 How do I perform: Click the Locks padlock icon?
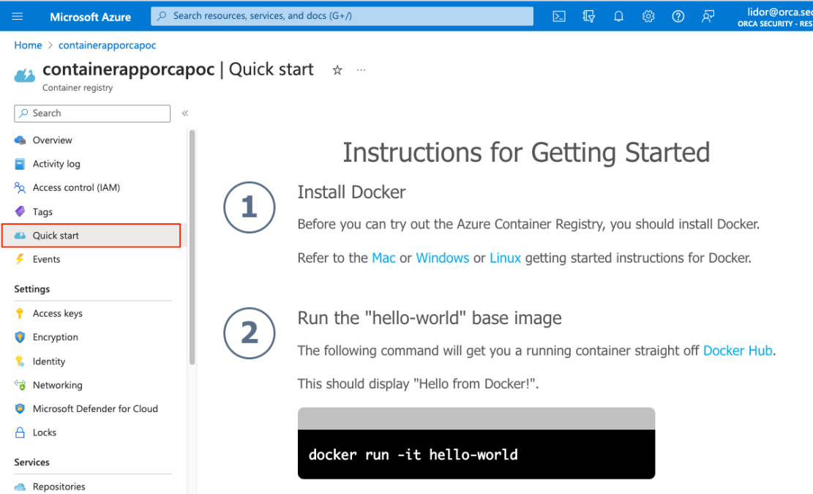pyautogui.click(x=20, y=433)
